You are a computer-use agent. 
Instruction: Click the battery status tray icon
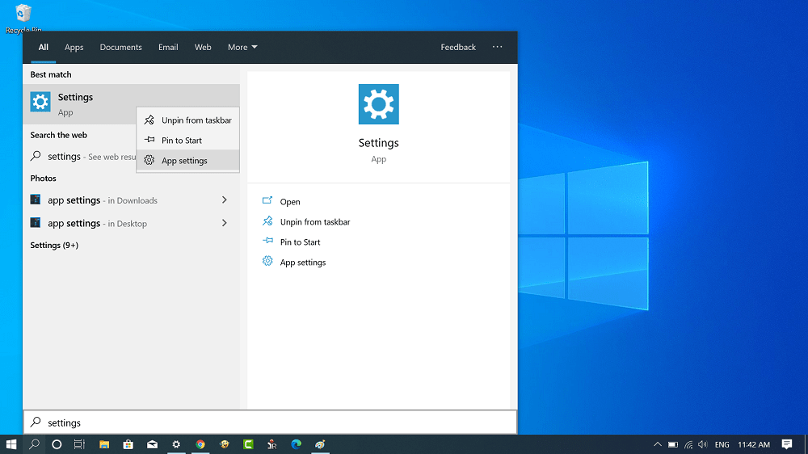(x=673, y=444)
